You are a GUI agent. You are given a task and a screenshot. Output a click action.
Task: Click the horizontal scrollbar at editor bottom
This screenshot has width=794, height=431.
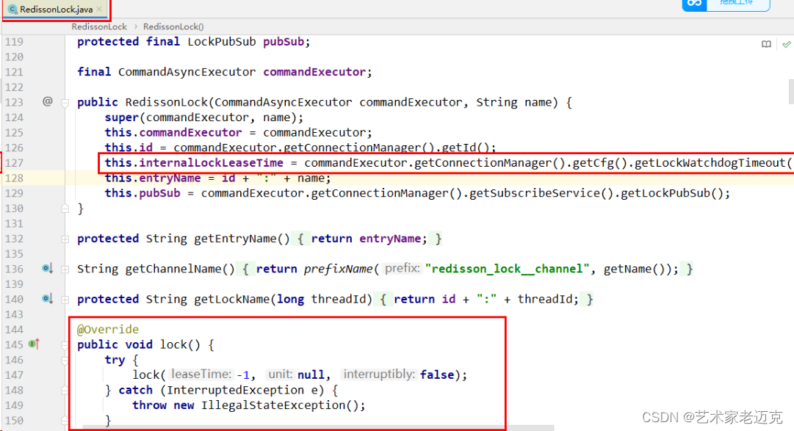pos(318,428)
